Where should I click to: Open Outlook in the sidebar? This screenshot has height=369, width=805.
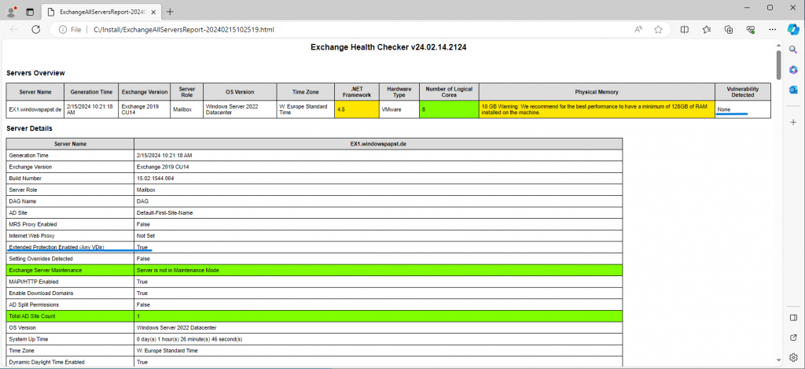793,90
